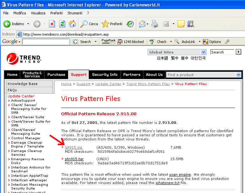
Task: Open the edit icon dropdown arrow
Action: pos(173,24)
